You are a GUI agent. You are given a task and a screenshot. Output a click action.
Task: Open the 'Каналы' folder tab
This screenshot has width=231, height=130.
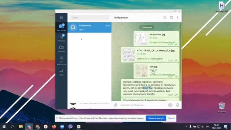point(61,49)
